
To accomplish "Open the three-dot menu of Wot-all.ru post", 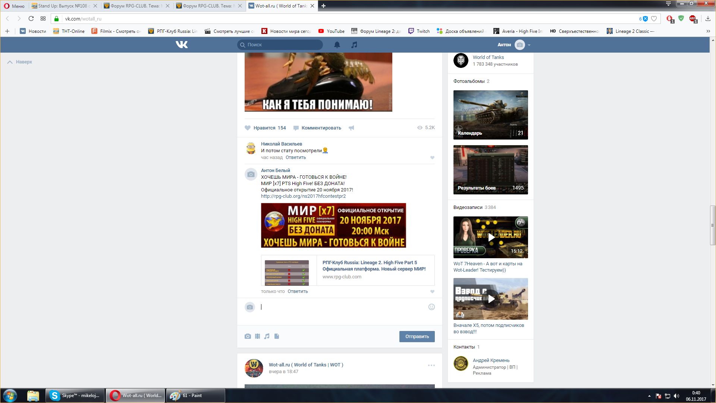I will 431,365.
